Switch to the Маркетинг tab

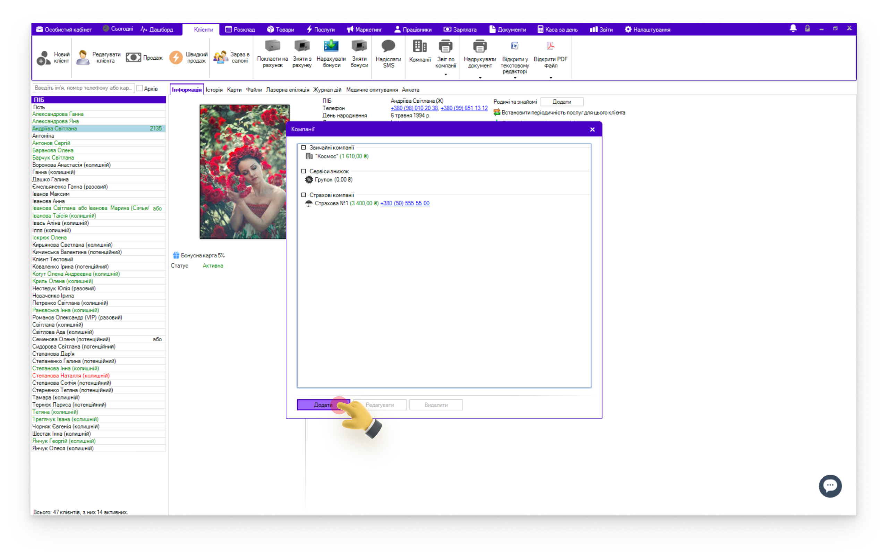point(364,29)
